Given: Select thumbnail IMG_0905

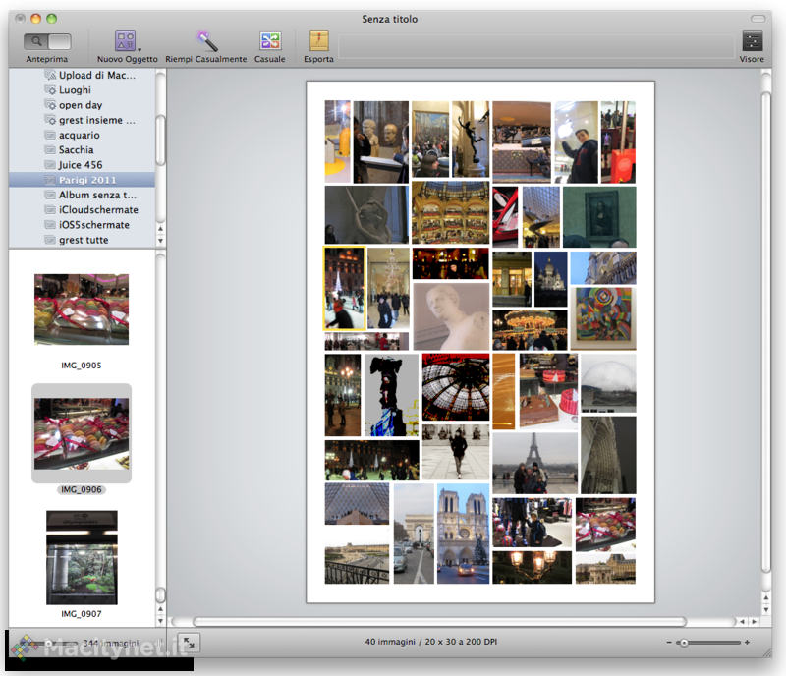Looking at the screenshot, I should point(82,310).
